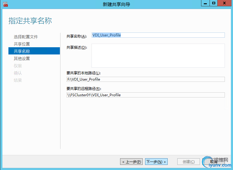The height and width of the screenshot is (170, 233).
Task: Click the greyed-out 结果 step
Action: (x=18, y=80)
